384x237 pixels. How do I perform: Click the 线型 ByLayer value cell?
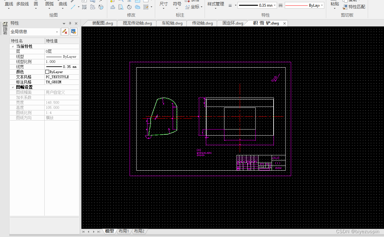pyautogui.click(x=62, y=56)
